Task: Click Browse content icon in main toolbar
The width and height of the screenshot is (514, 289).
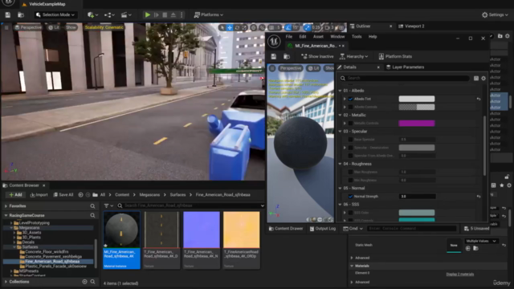Action: pos(21,14)
